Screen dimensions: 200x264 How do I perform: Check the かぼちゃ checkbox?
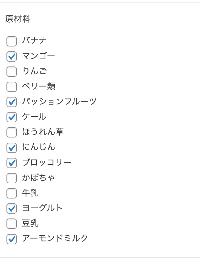coord(12,178)
